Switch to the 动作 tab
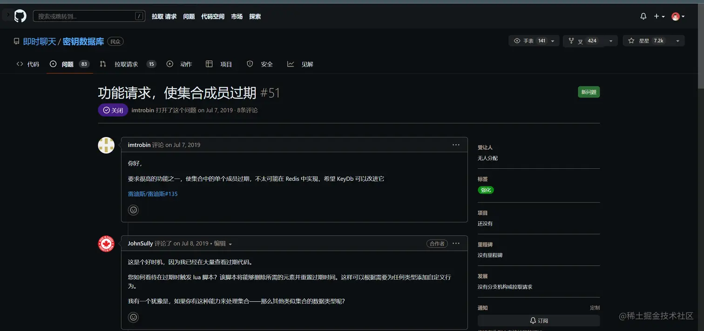Viewport: 704px width, 331px height. (179, 64)
